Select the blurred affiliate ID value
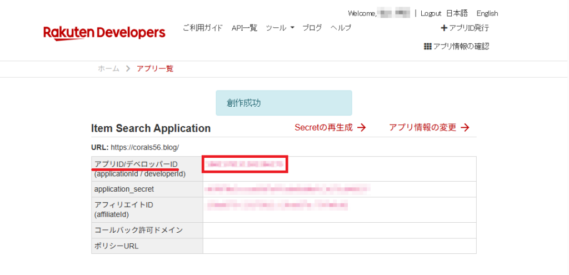The width and height of the screenshot is (569, 275). 277,205
